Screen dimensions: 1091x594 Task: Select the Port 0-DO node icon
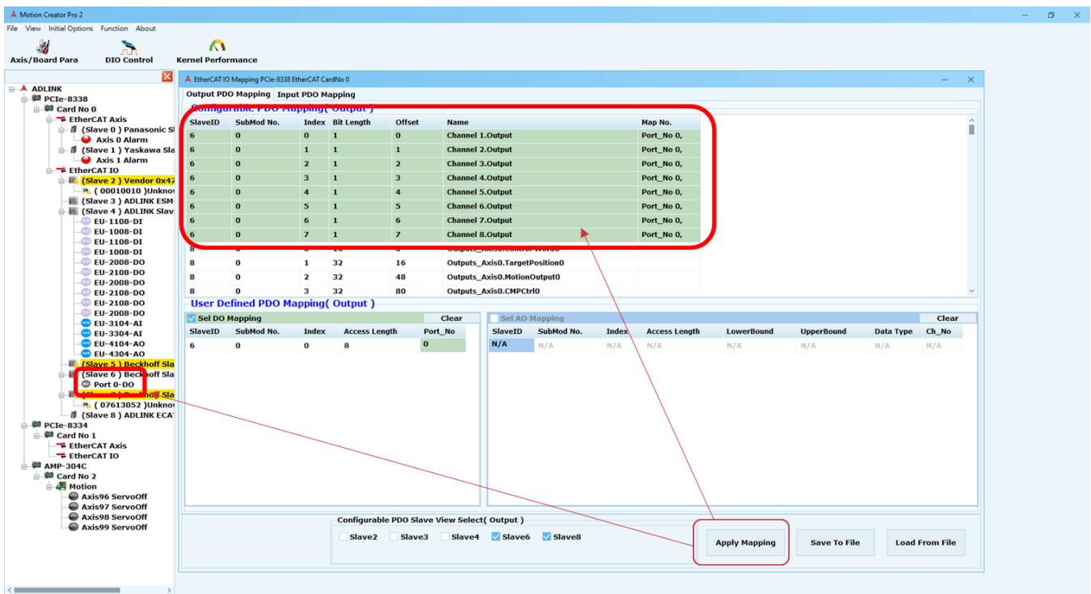pos(86,384)
